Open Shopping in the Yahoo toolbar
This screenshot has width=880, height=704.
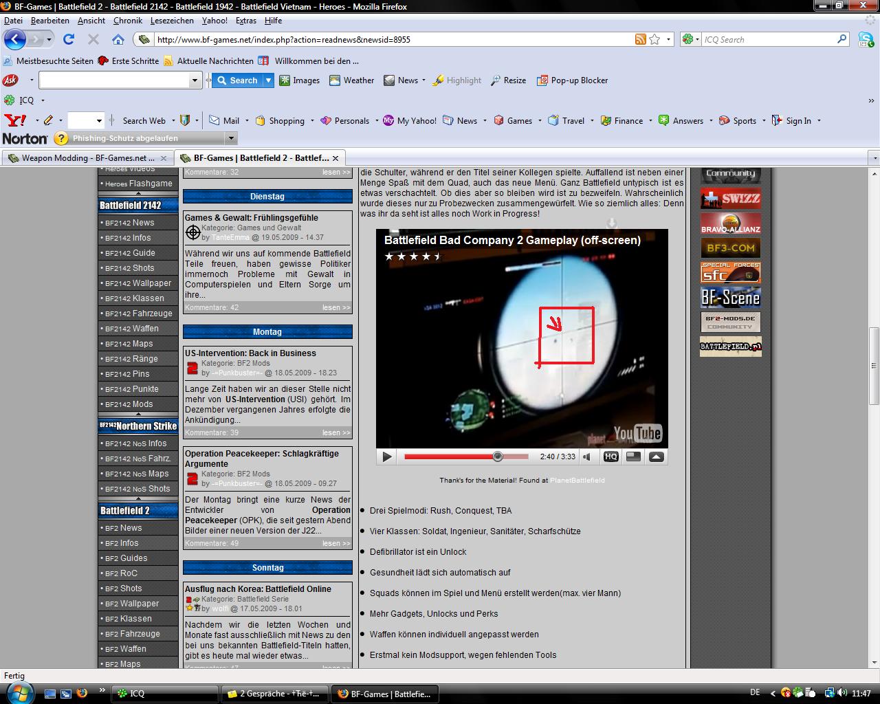tap(280, 120)
